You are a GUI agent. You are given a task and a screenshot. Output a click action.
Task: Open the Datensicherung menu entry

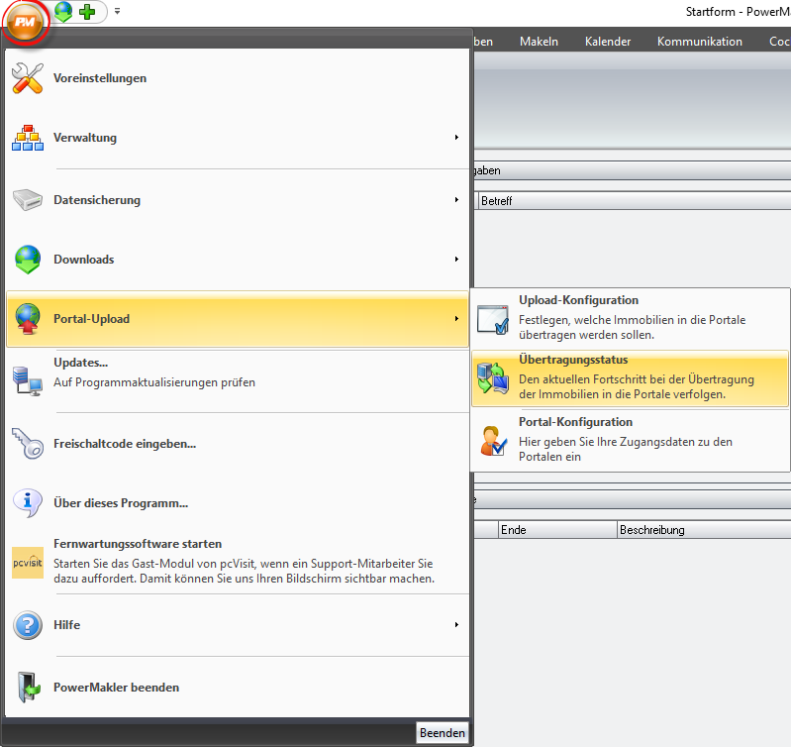[x=237, y=200]
